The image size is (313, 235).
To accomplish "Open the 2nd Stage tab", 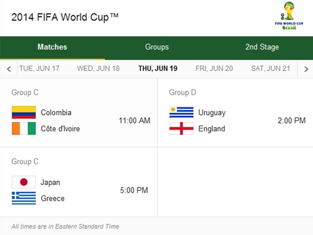I will 261,47.
